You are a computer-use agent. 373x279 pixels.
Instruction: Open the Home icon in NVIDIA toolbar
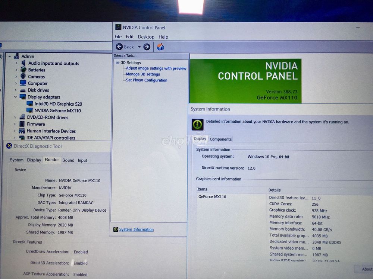[x=160, y=47]
